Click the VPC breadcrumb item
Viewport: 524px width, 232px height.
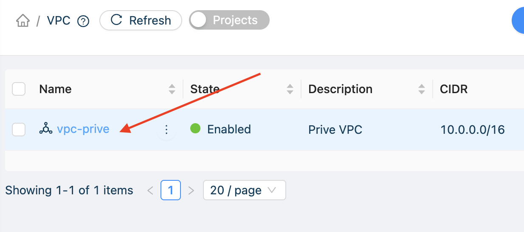pos(59,20)
